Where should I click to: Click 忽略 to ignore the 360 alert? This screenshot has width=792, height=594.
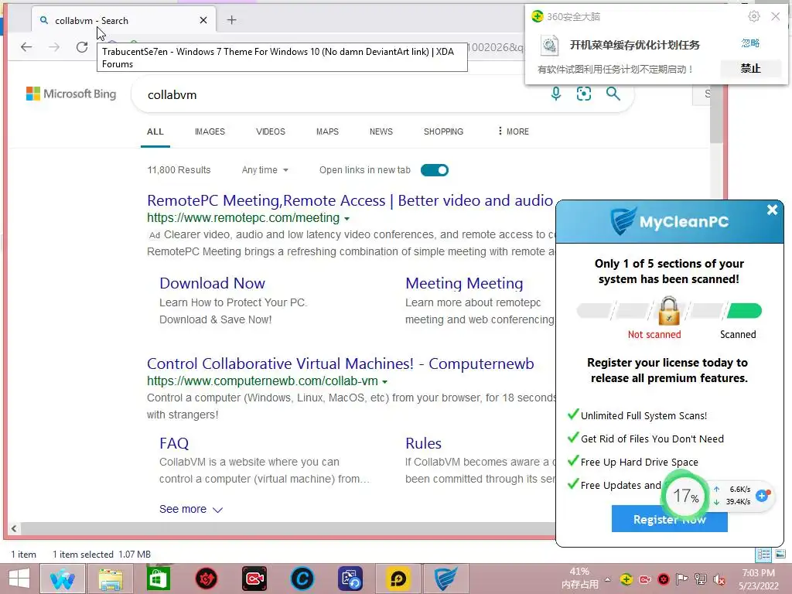pos(750,43)
